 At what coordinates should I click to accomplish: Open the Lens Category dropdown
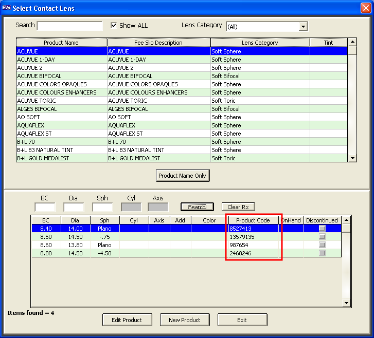coord(303,26)
